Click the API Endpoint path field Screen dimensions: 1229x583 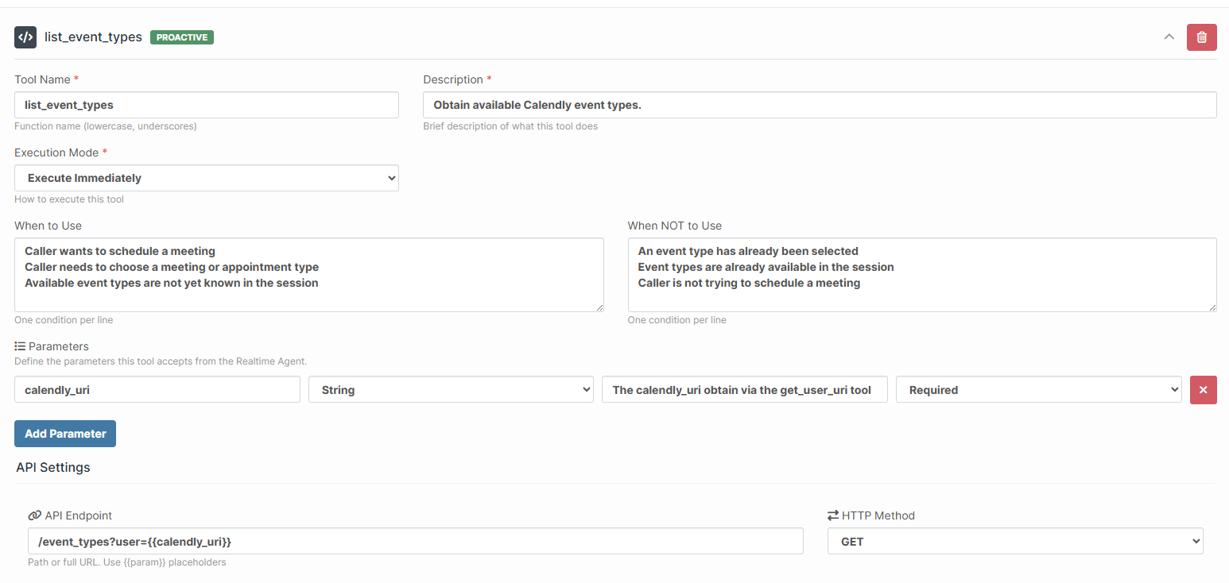(415, 542)
